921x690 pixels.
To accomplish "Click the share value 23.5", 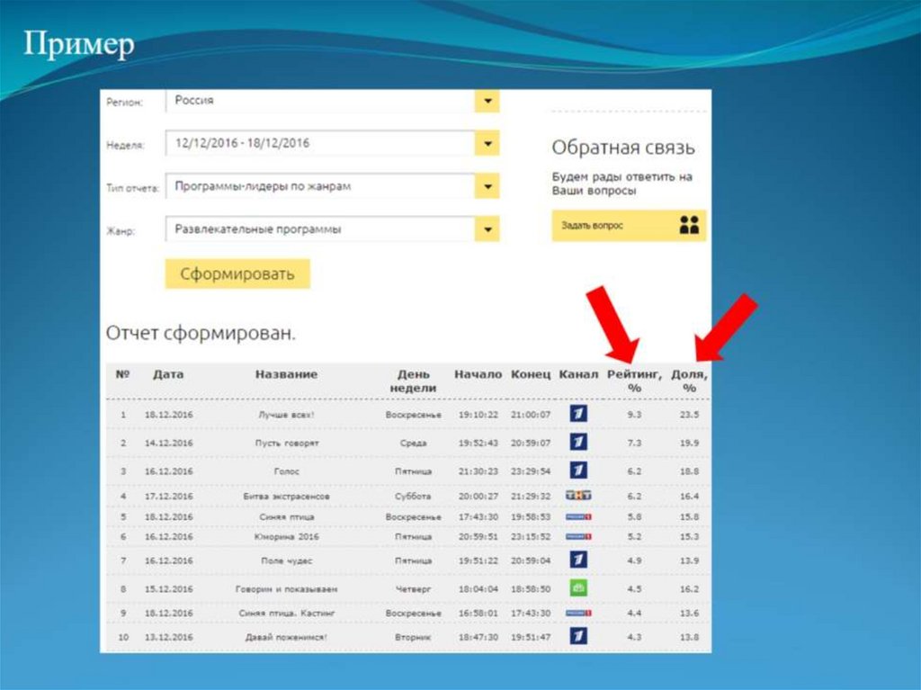I will 690,415.
